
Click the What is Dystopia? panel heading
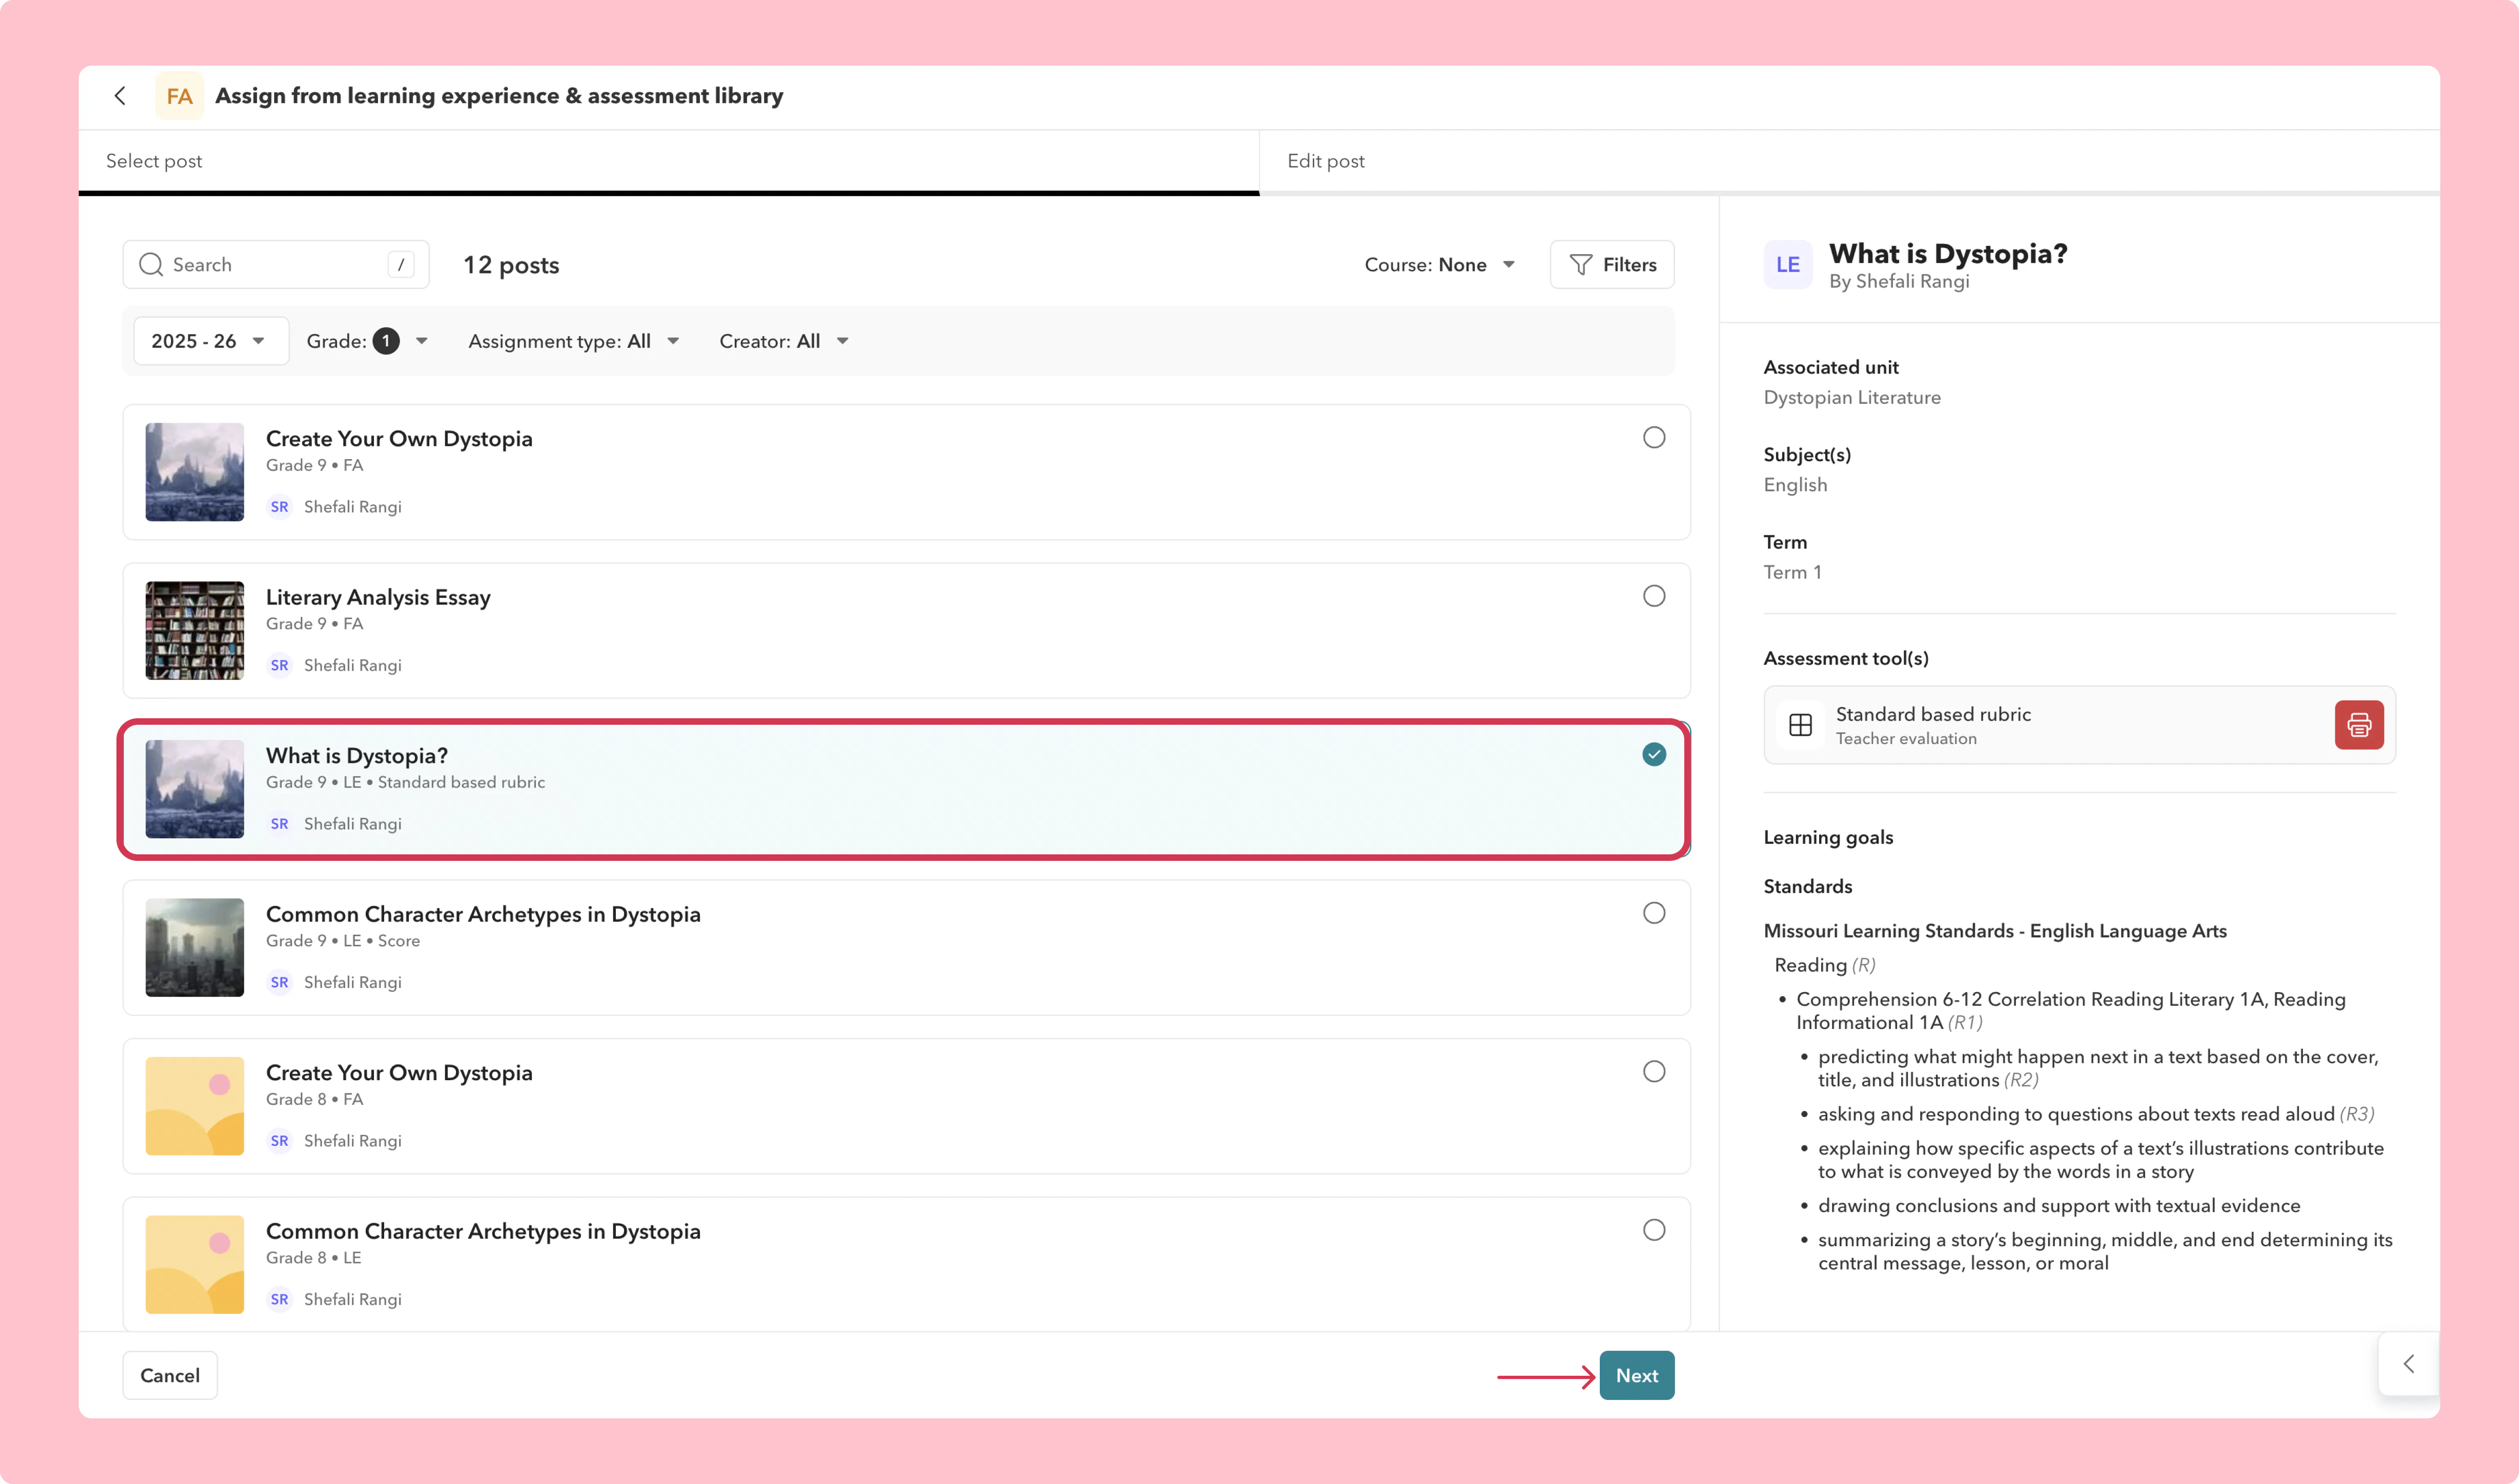pos(1947,254)
